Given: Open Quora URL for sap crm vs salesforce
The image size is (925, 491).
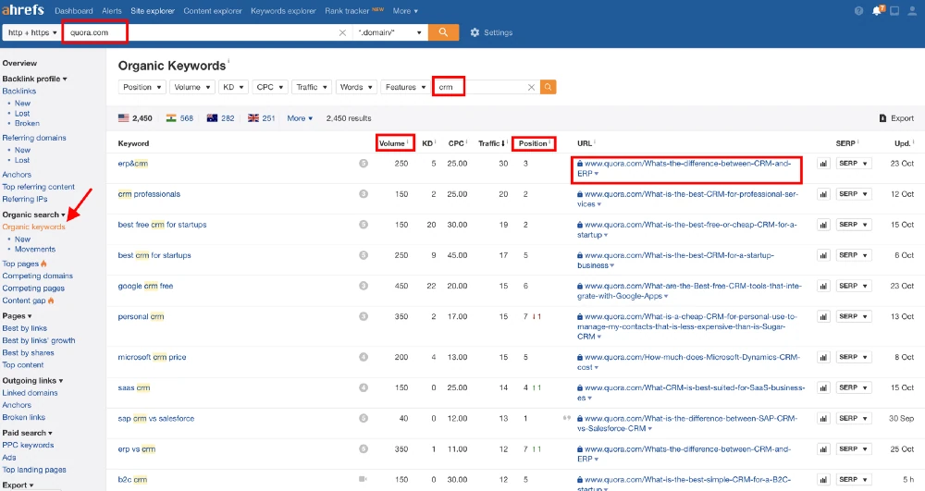Looking at the screenshot, I should [687, 423].
